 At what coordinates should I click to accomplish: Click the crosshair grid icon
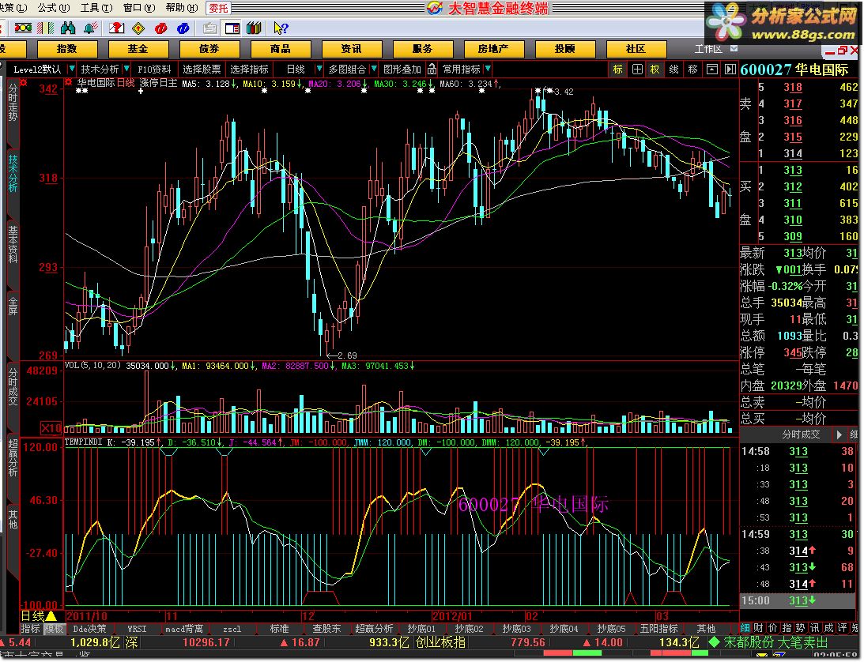637,70
